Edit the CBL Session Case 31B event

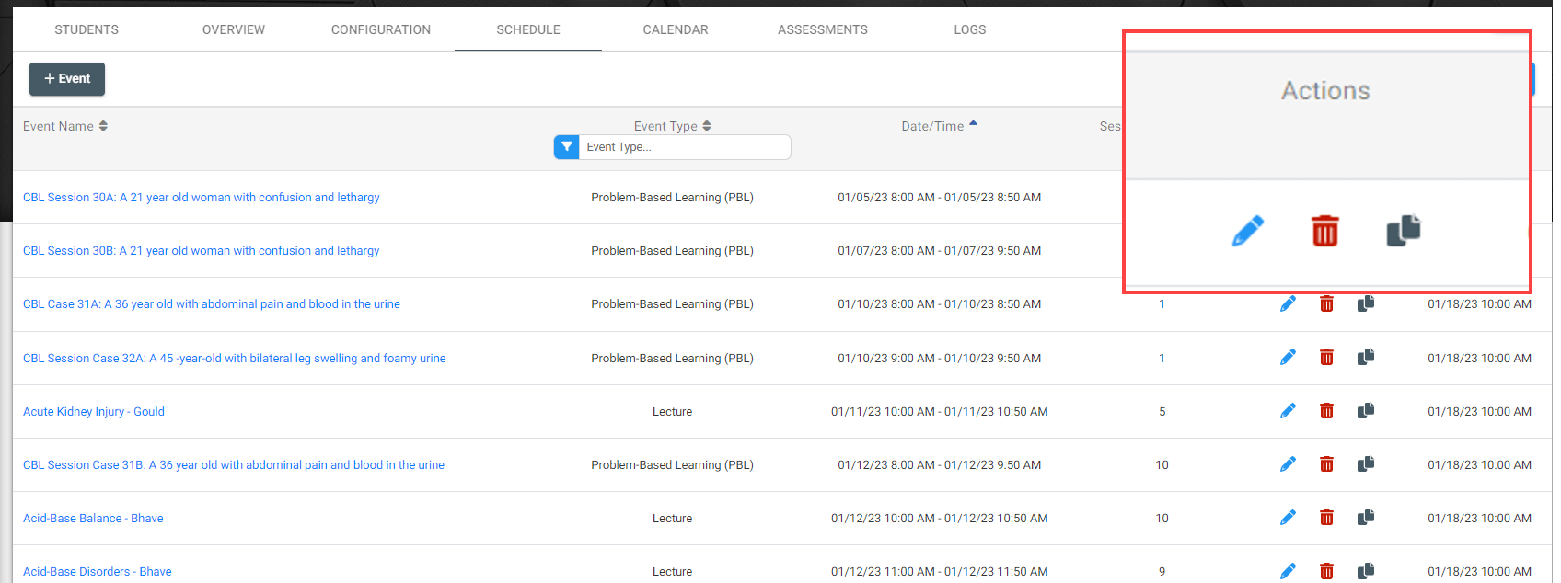point(1288,464)
